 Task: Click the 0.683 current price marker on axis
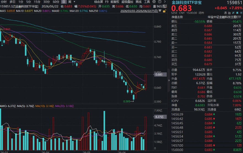(x=160, y=75)
